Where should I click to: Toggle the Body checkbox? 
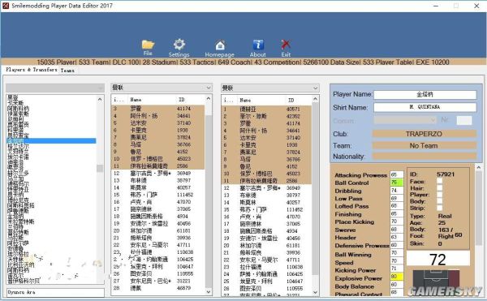[439, 201]
